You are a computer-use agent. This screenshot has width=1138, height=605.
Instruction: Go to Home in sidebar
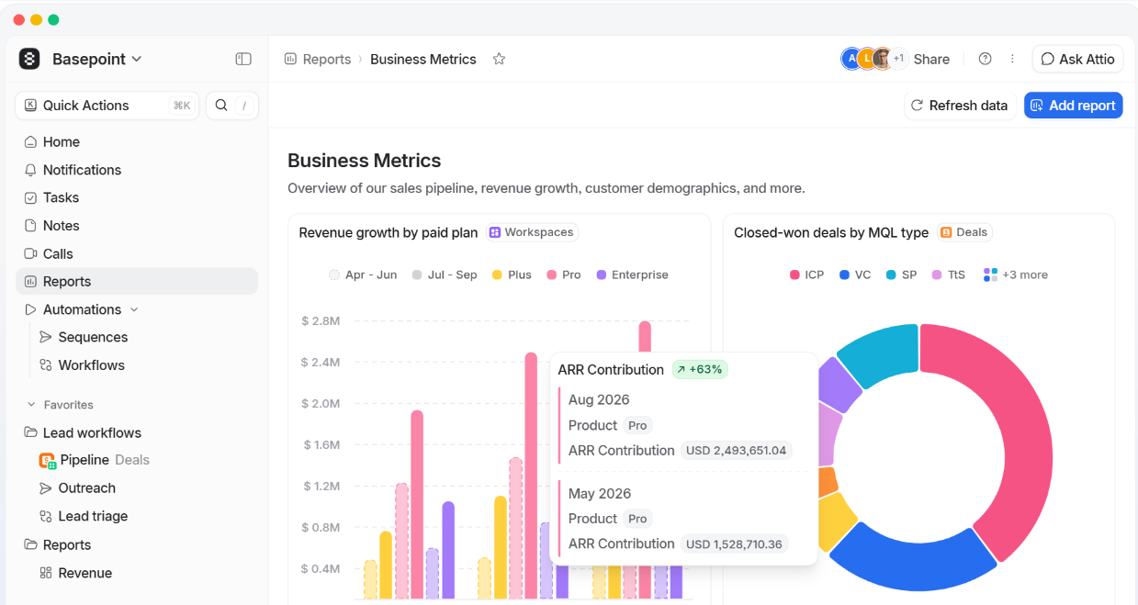[137, 141]
